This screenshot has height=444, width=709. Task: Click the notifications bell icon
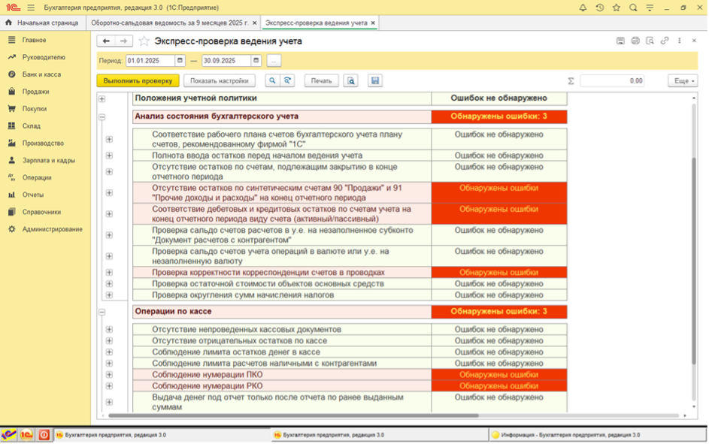pos(583,8)
